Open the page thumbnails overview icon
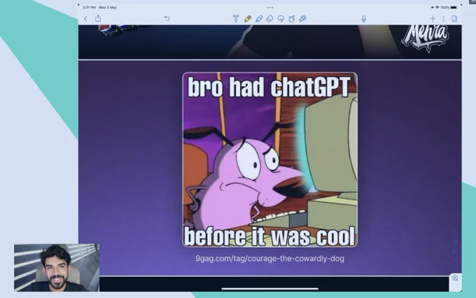The image size is (476, 298). (x=454, y=19)
